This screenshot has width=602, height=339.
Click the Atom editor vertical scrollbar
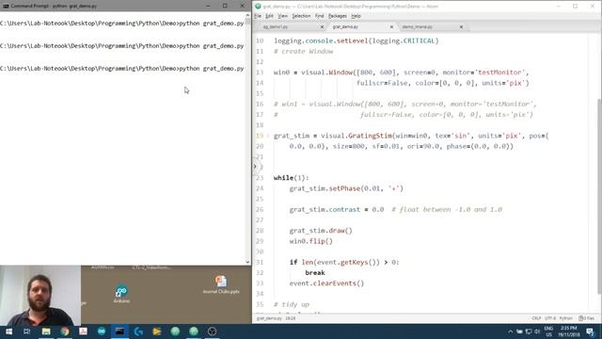pyautogui.click(x=599, y=196)
